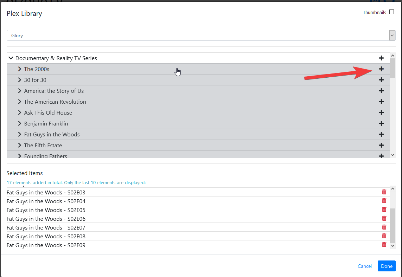
Task: Add Benjamin Franklin with plus icon
Action: click(381, 123)
